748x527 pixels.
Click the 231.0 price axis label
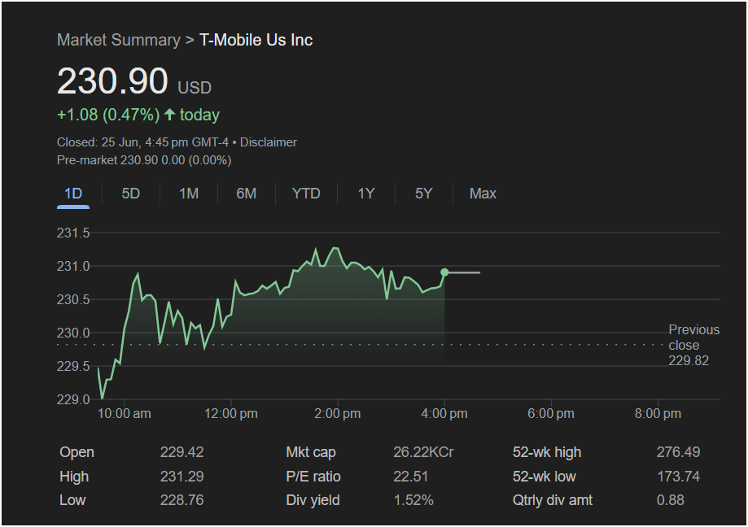pyautogui.click(x=73, y=267)
